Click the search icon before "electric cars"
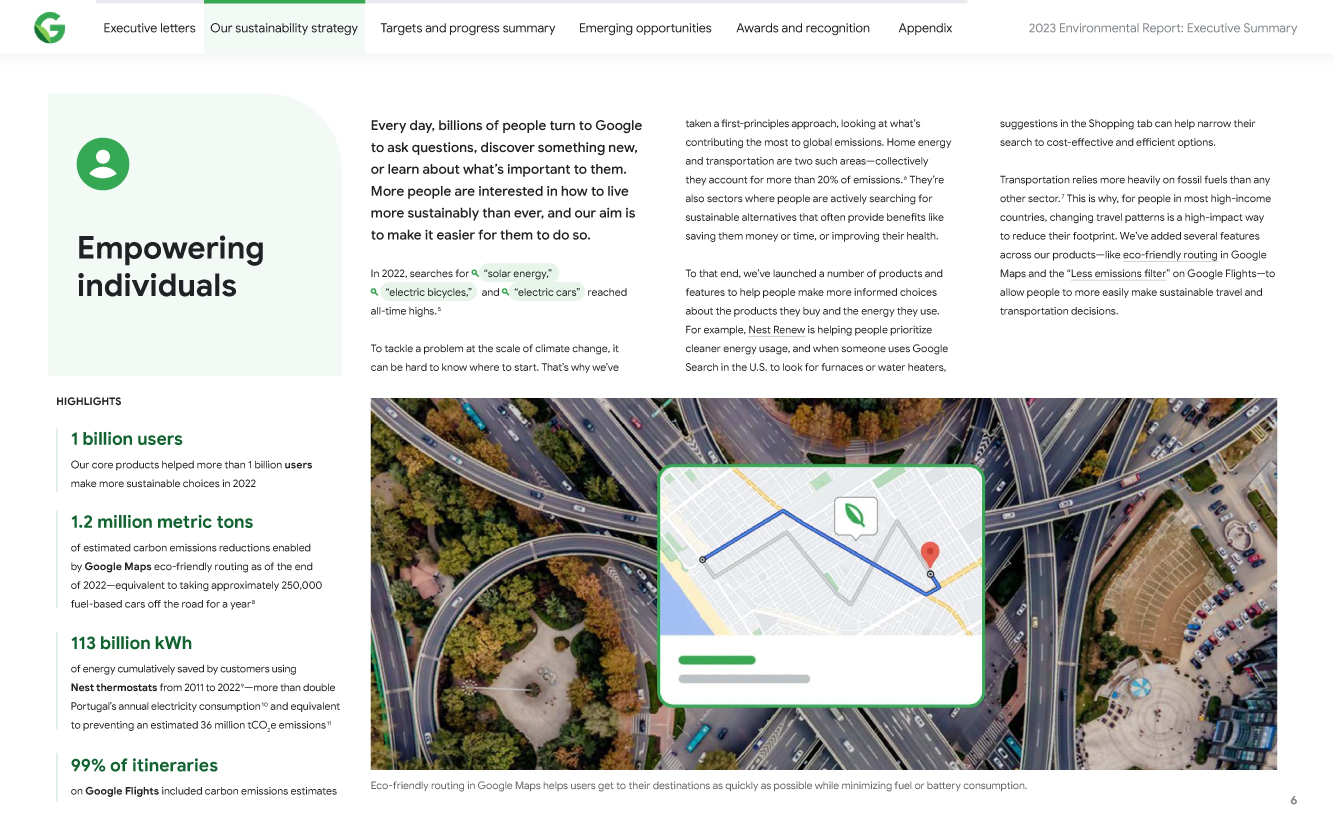Screen dimensions: 1333x833 pos(505,292)
